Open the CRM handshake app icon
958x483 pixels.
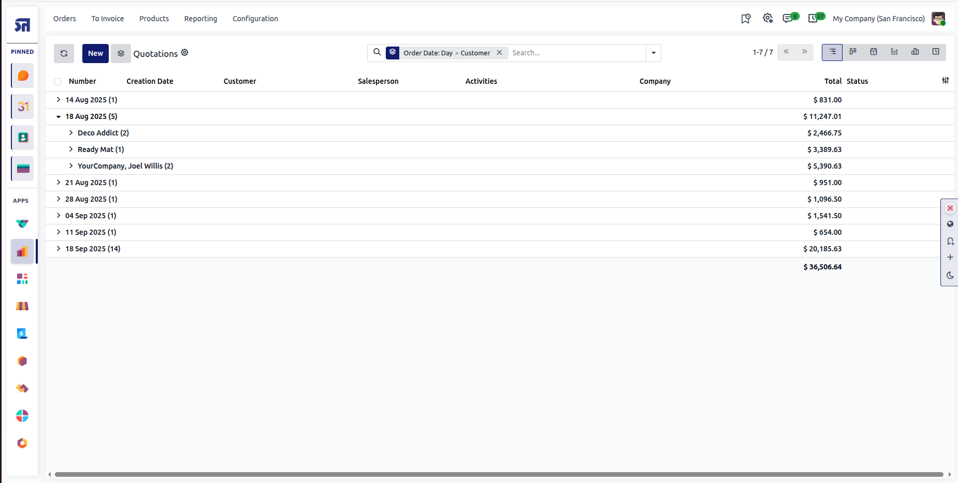(22, 224)
